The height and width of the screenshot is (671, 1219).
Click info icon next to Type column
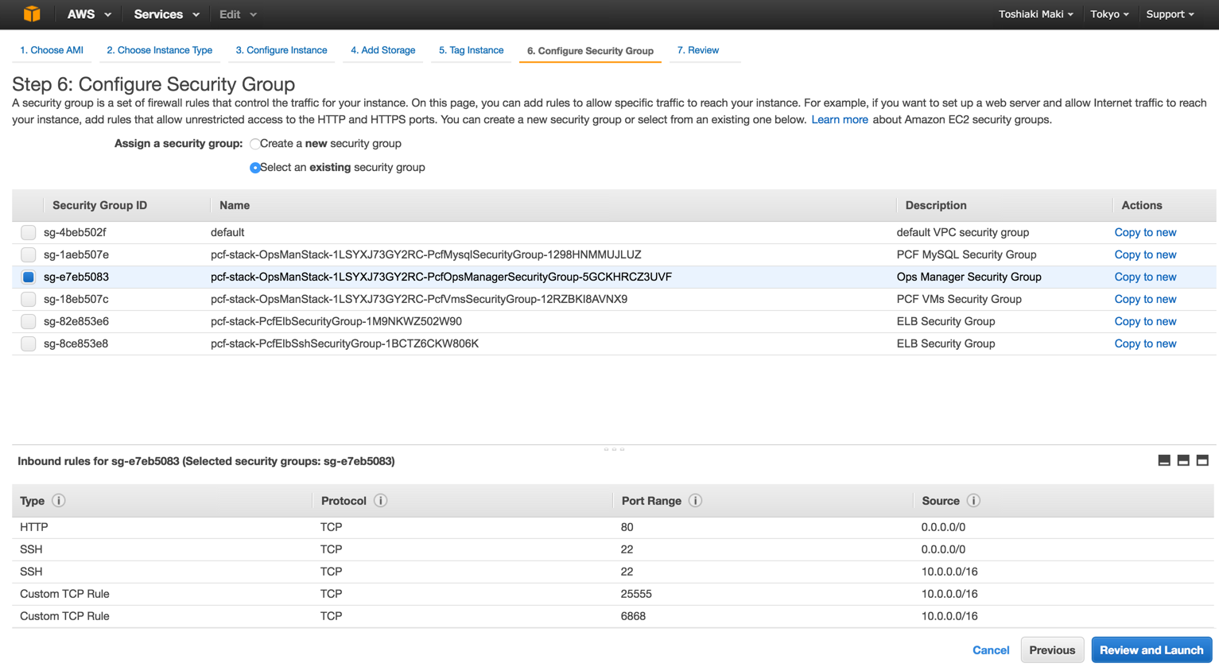[59, 501]
